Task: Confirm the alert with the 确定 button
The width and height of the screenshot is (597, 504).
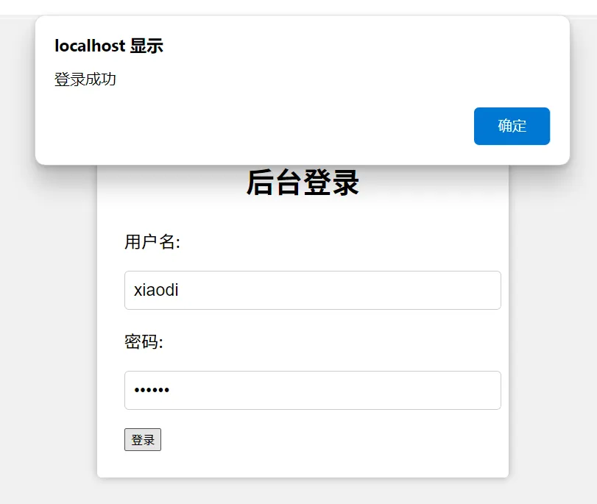Action: [x=512, y=126]
